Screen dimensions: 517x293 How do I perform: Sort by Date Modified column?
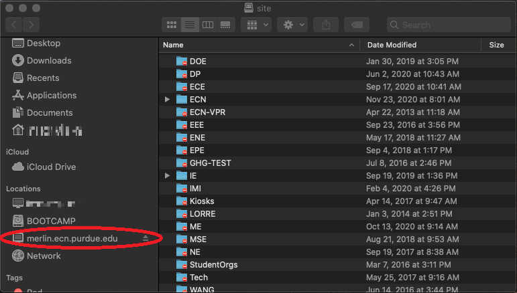[420, 45]
